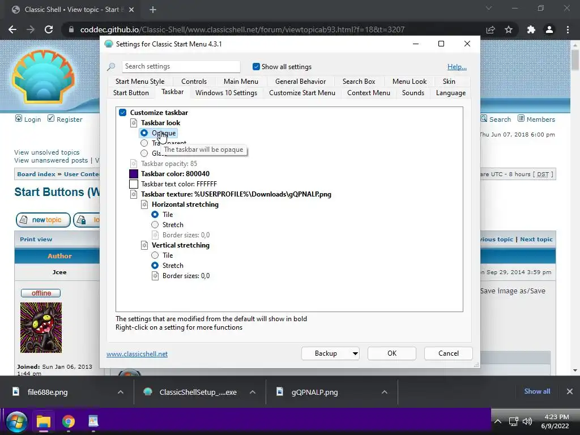The image size is (580, 435).
Task: Select Tile under Vertical stretching
Action: pos(155,255)
